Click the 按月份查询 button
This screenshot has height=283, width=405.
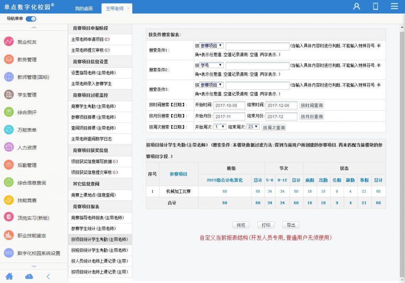pos(312,116)
